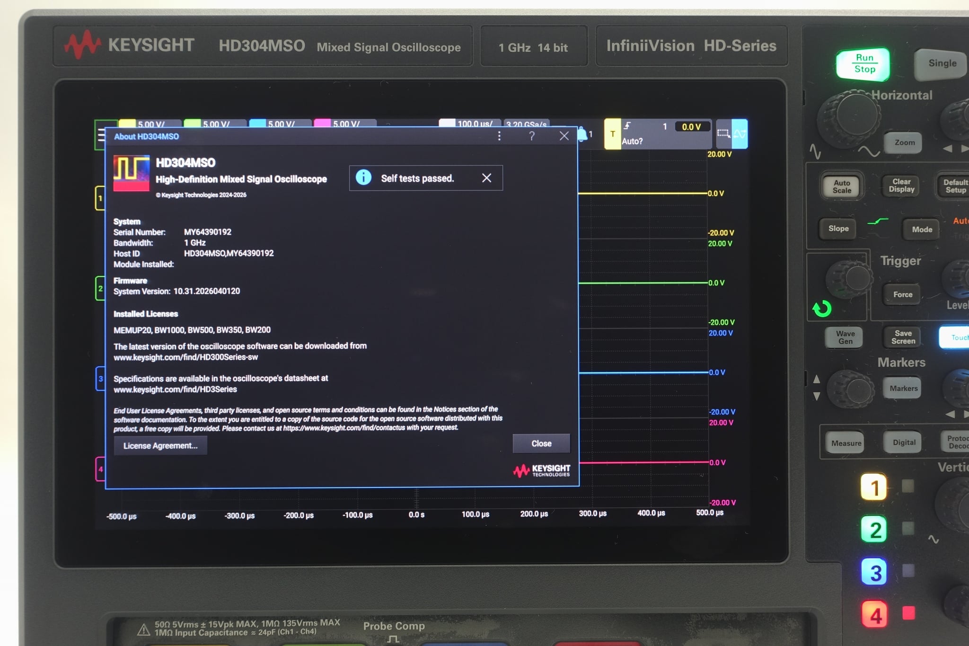This screenshot has width=969, height=646.
Task: Click the www.keysight.com/find/HD300Series-sw link text
Action: click(x=185, y=357)
